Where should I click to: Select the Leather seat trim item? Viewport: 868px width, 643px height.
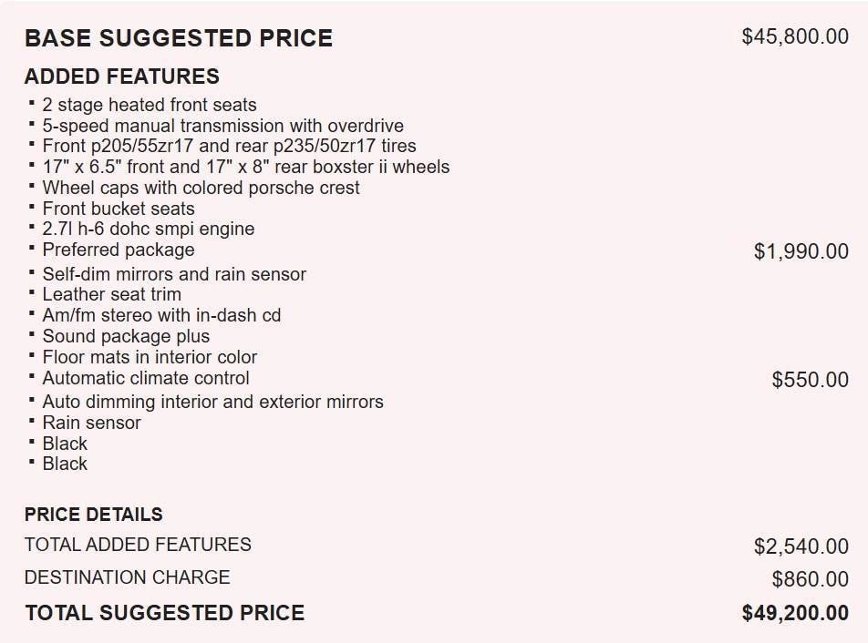(111, 294)
